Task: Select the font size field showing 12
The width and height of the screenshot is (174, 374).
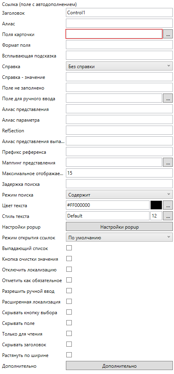Action: 156,216
